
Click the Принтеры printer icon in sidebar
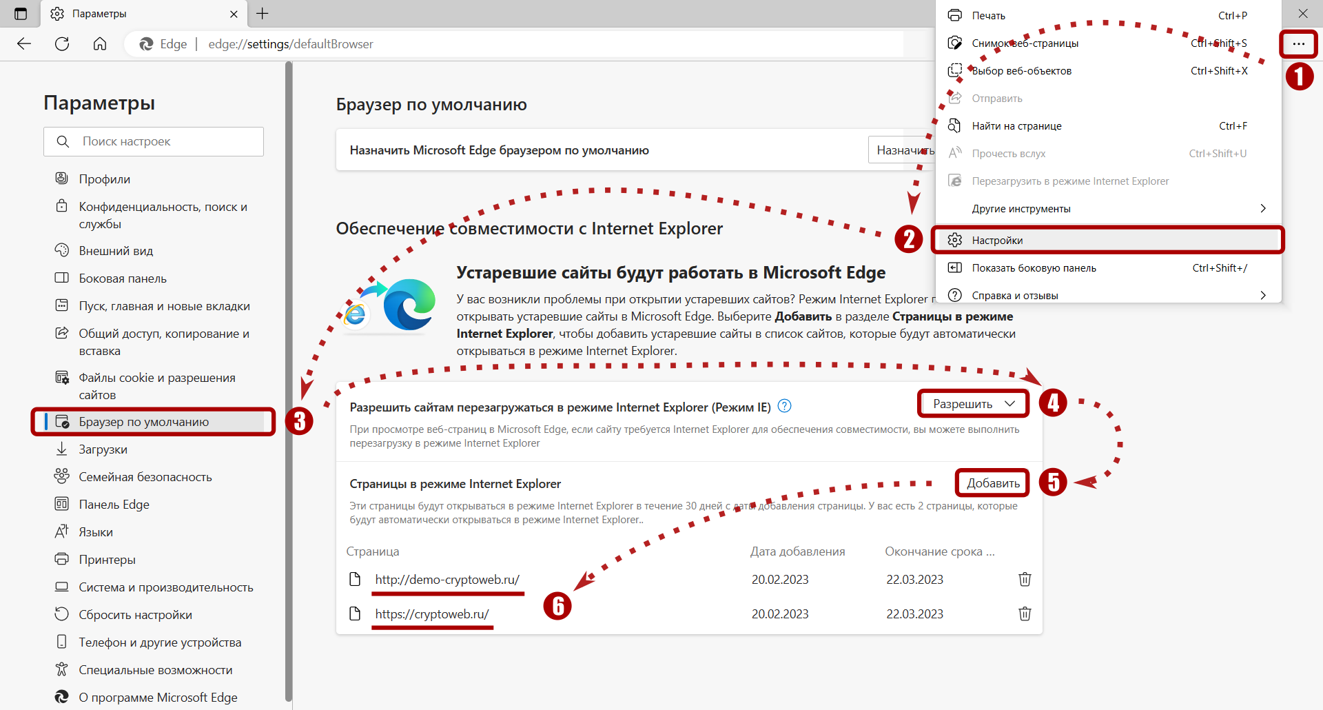click(62, 559)
